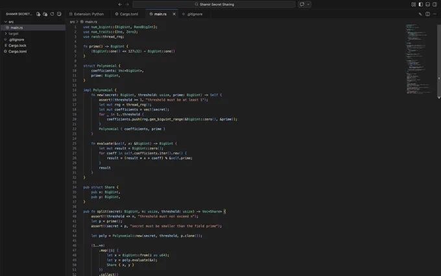This screenshot has width=441, height=276.
Task: Click the vertical editor scrollbar
Action: pos(439,60)
